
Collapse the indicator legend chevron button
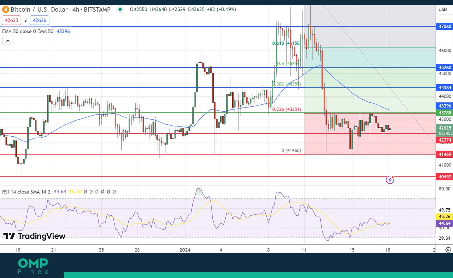click(8, 41)
